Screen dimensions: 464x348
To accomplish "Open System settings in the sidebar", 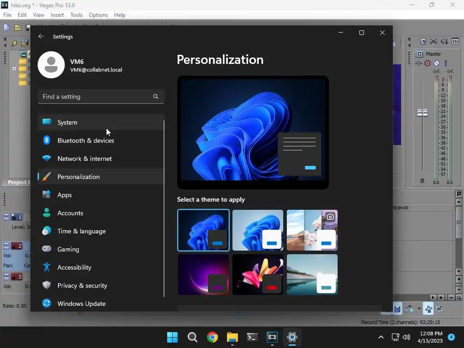I will (101, 122).
